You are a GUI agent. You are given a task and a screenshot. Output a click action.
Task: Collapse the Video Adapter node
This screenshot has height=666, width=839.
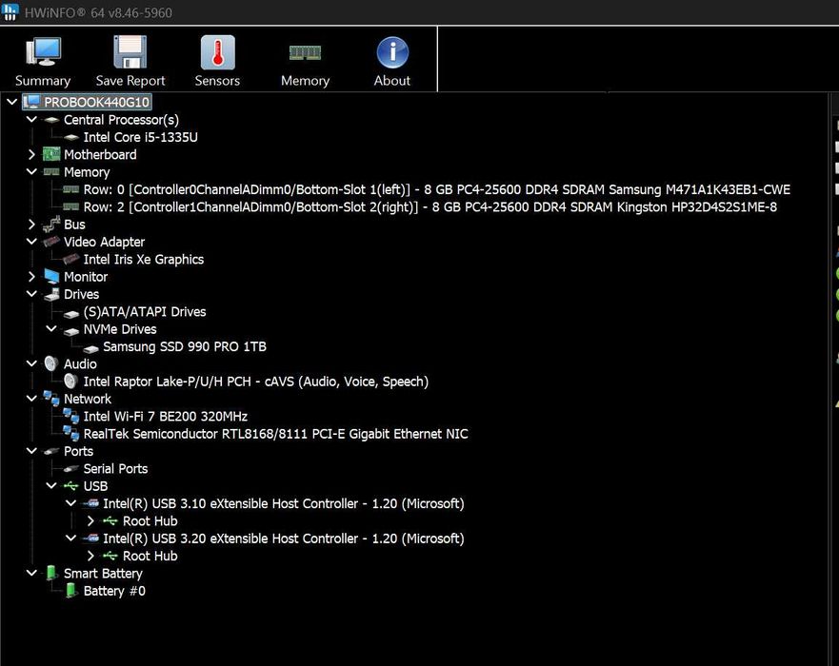click(31, 242)
